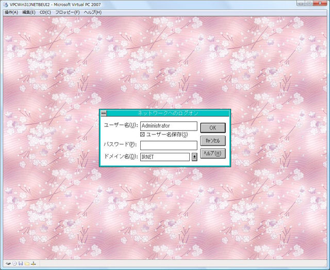
Task: Open the CD(C) menu
Action: (45, 12)
